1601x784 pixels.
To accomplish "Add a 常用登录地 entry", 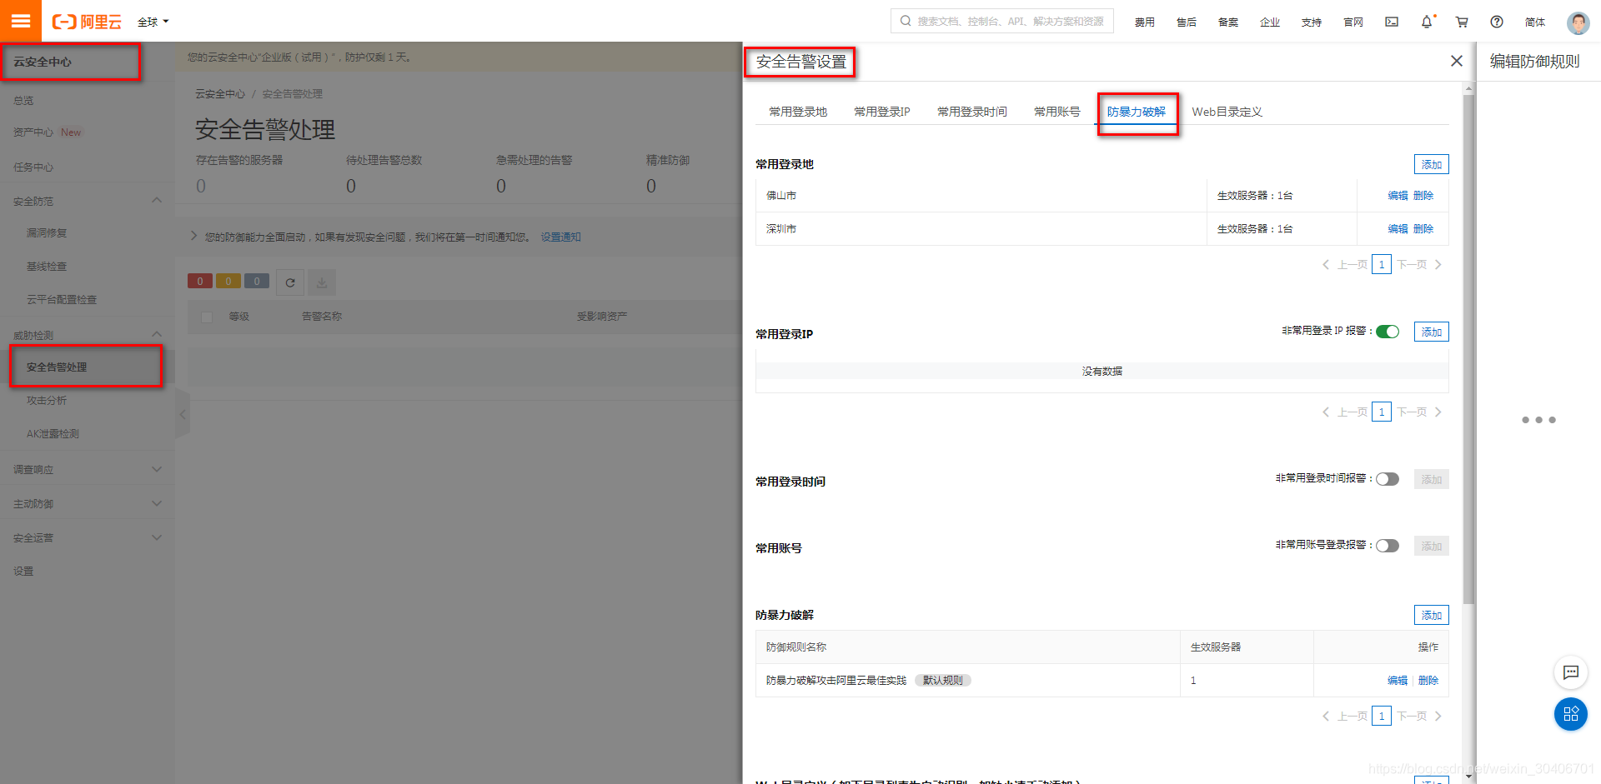I will coord(1432,164).
